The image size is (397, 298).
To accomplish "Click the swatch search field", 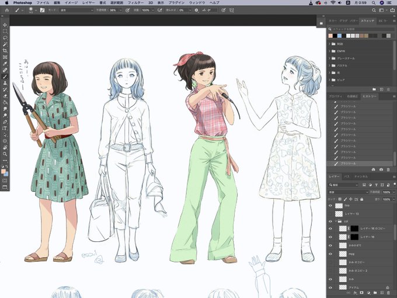I will [x=361, y=29].
